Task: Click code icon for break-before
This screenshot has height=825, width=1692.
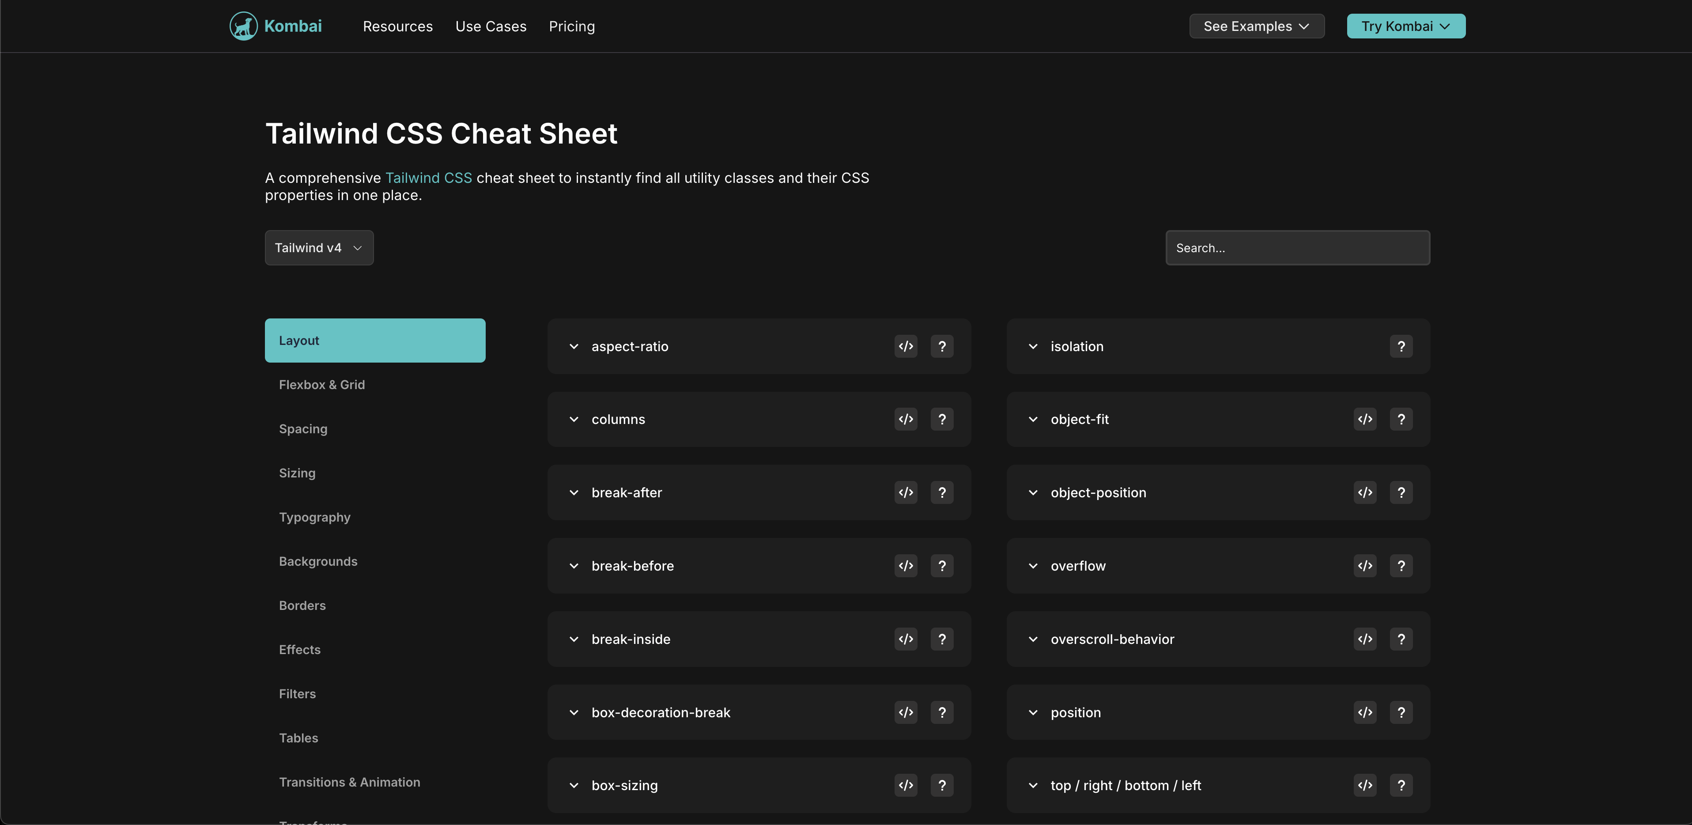Action: [x=906, y=566]
